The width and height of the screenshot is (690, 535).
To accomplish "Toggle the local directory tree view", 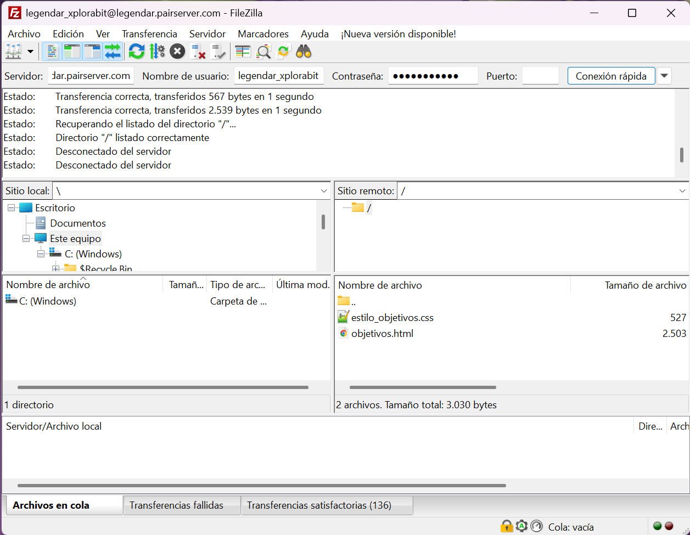I will point(72,52).
